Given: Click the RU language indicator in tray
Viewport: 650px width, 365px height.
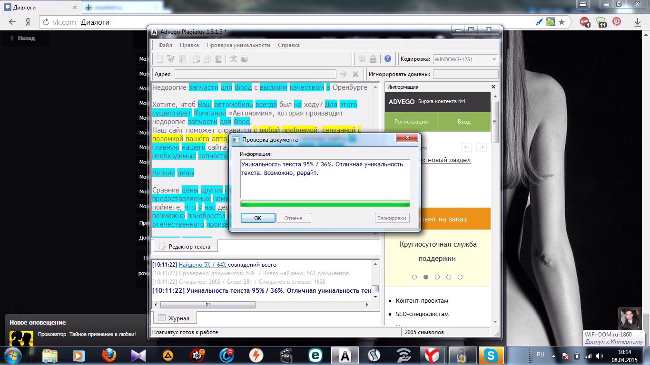Looking at the screenshot, I should 541,355.
